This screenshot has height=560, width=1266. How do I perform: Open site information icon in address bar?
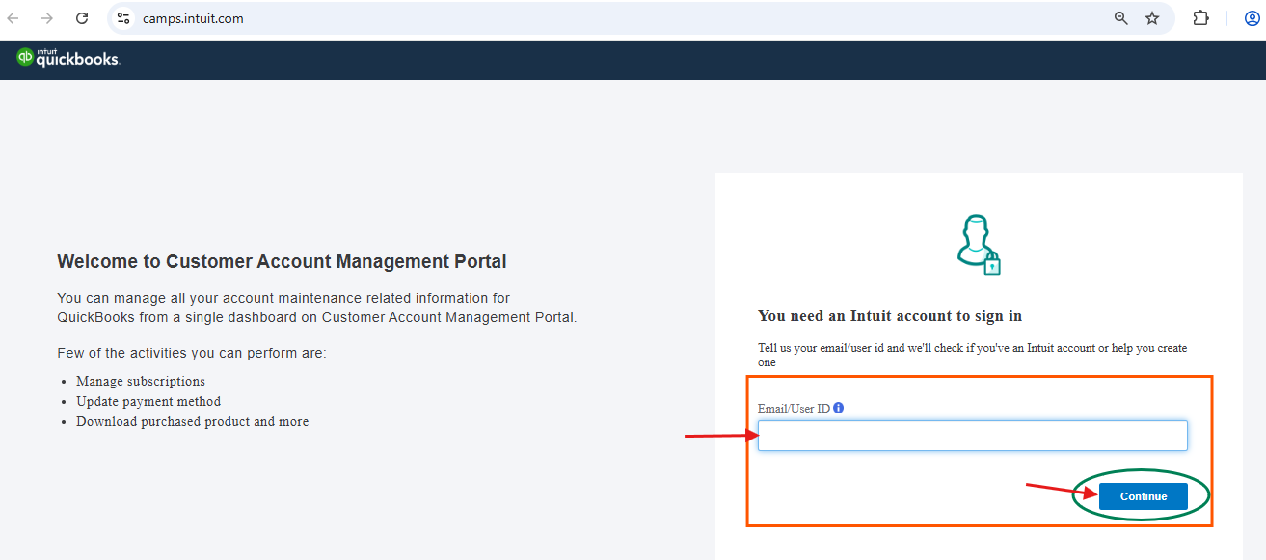click(x=123, y=18)
